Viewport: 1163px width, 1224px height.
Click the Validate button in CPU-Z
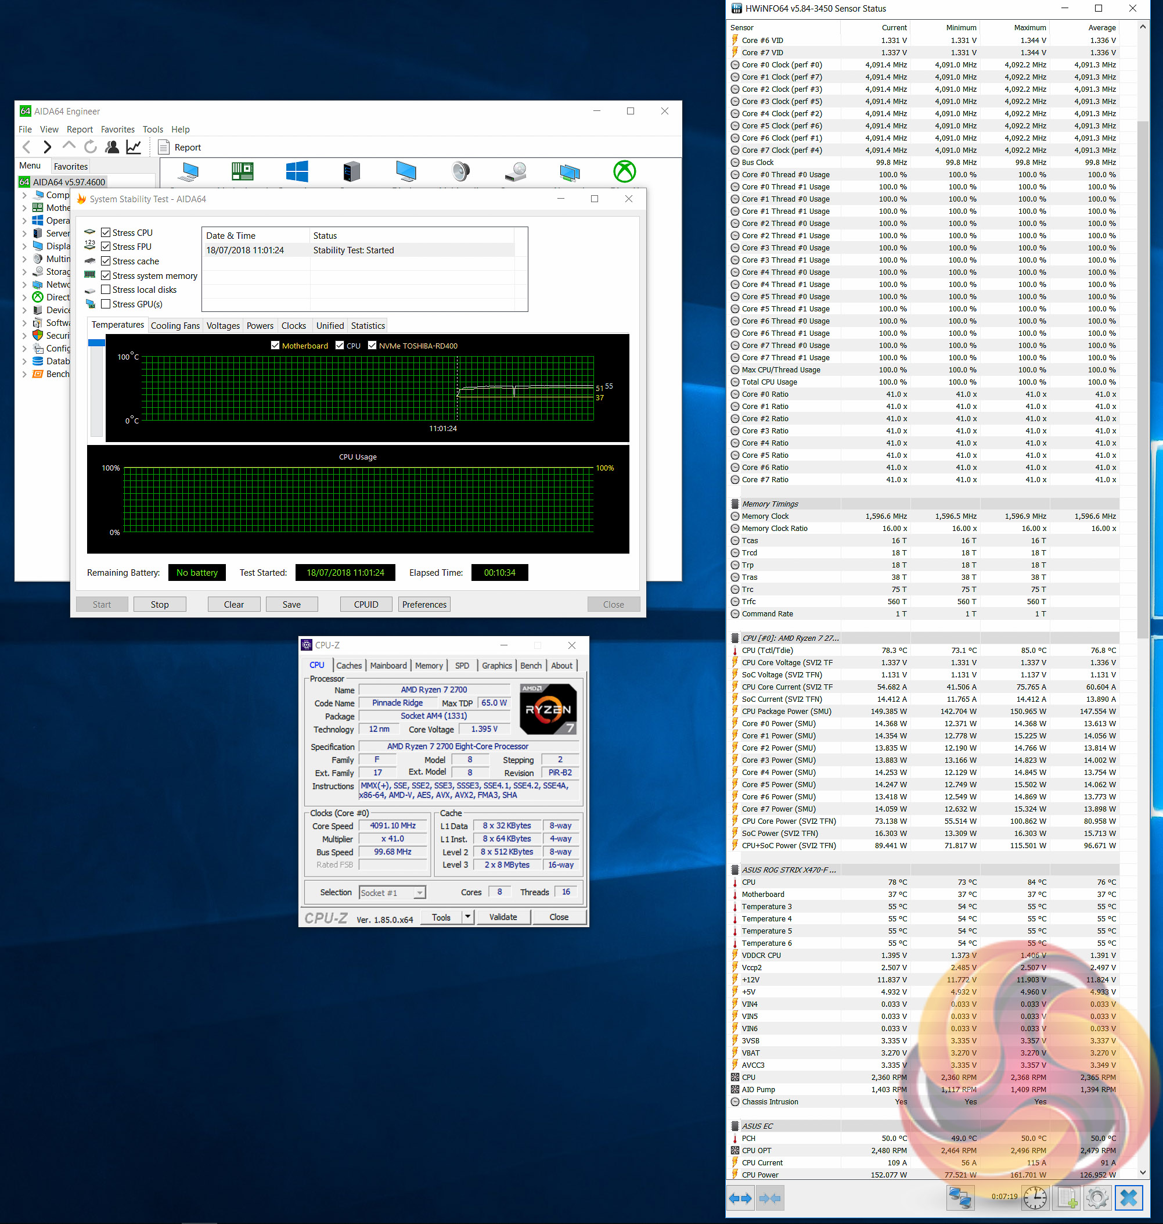click(x=503, y=917)
